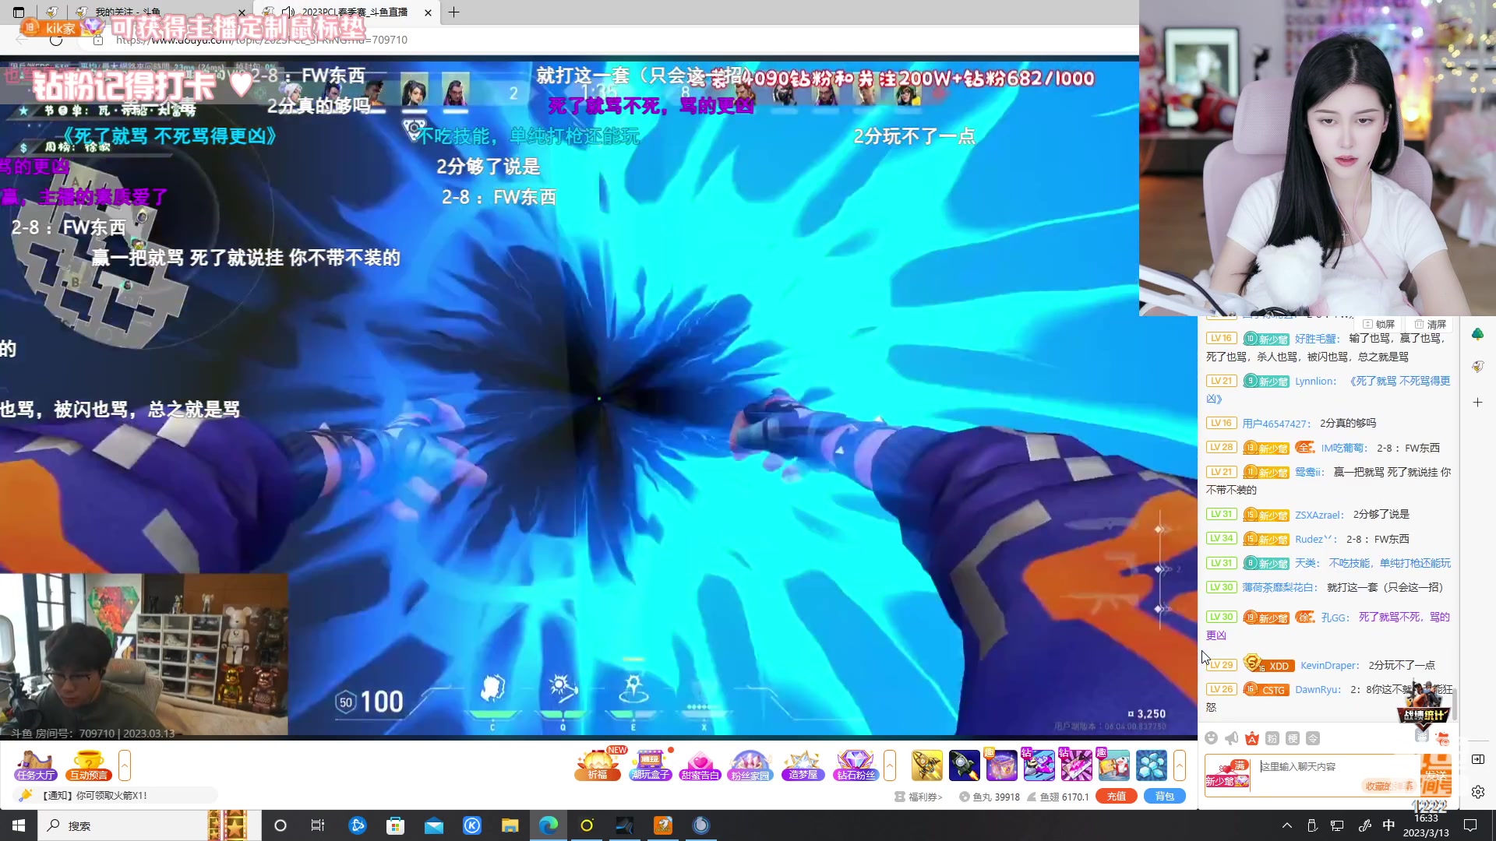Select the purple plane diamond gift
The height and width of the screenshot is (841, 1496).
tap(1039, 765)
